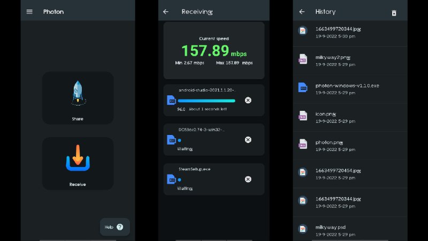Go back from the History screen

coord(302,12)
